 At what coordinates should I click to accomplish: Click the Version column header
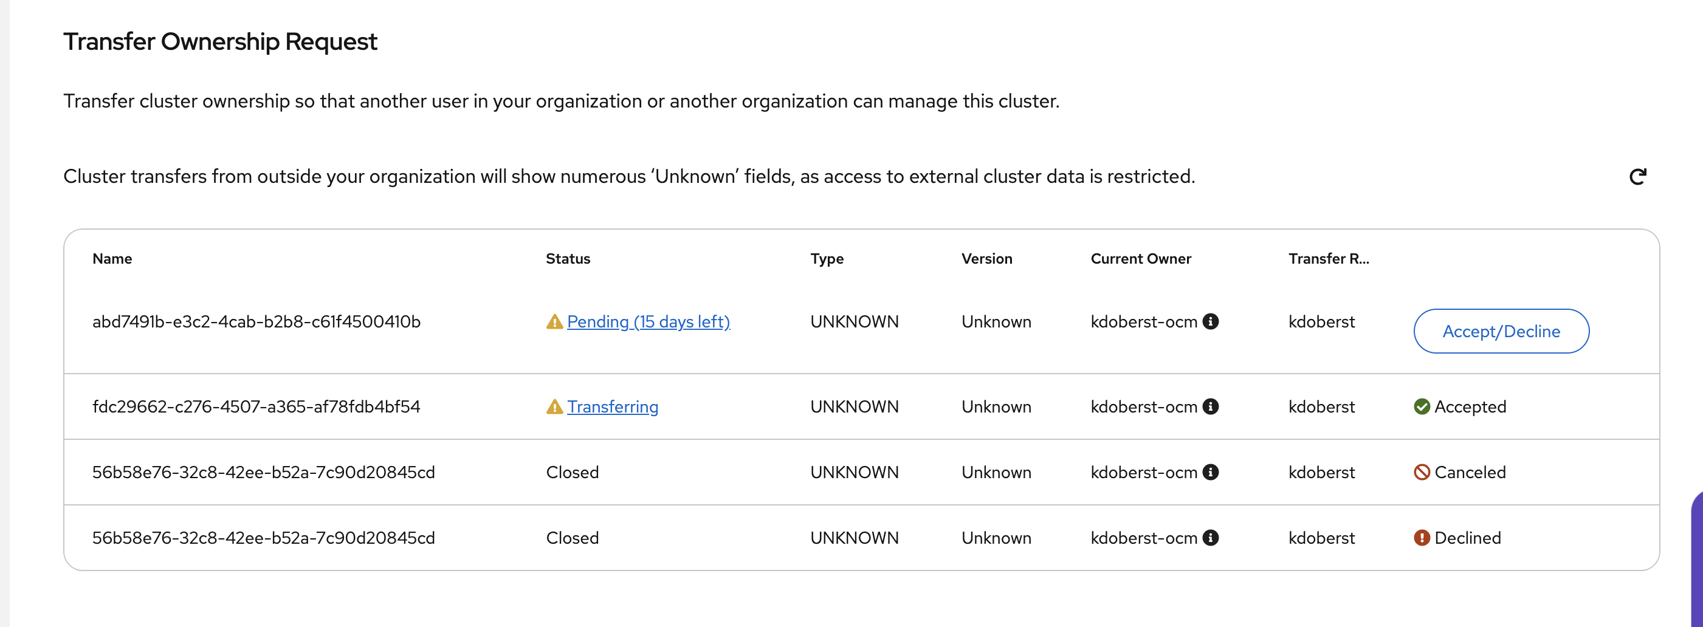click(x=986, y=258)
